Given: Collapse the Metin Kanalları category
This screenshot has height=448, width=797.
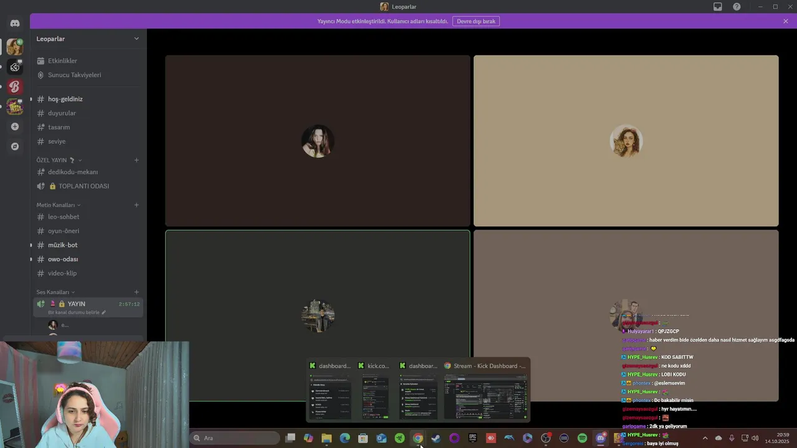Looking at the screenshot, I should point(59,205).
